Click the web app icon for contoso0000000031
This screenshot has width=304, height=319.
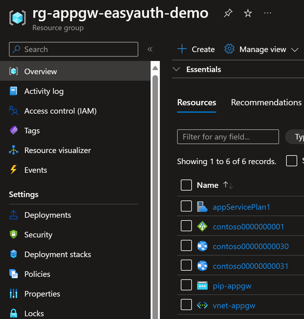point(202,266)
